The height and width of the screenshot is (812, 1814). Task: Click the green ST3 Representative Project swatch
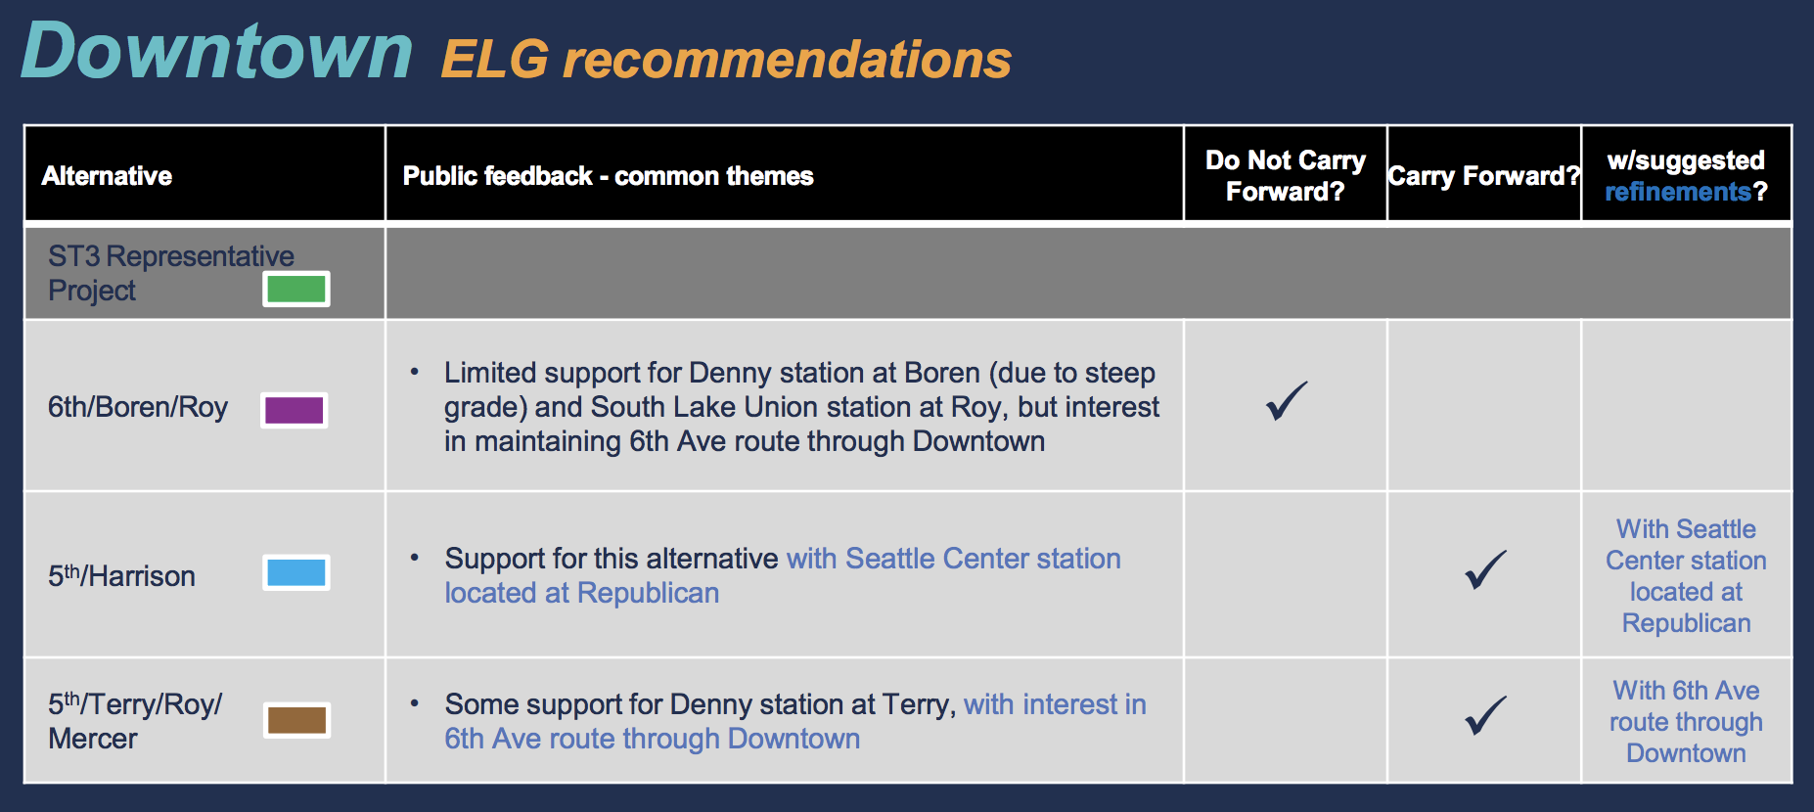(x=296, y=290)
